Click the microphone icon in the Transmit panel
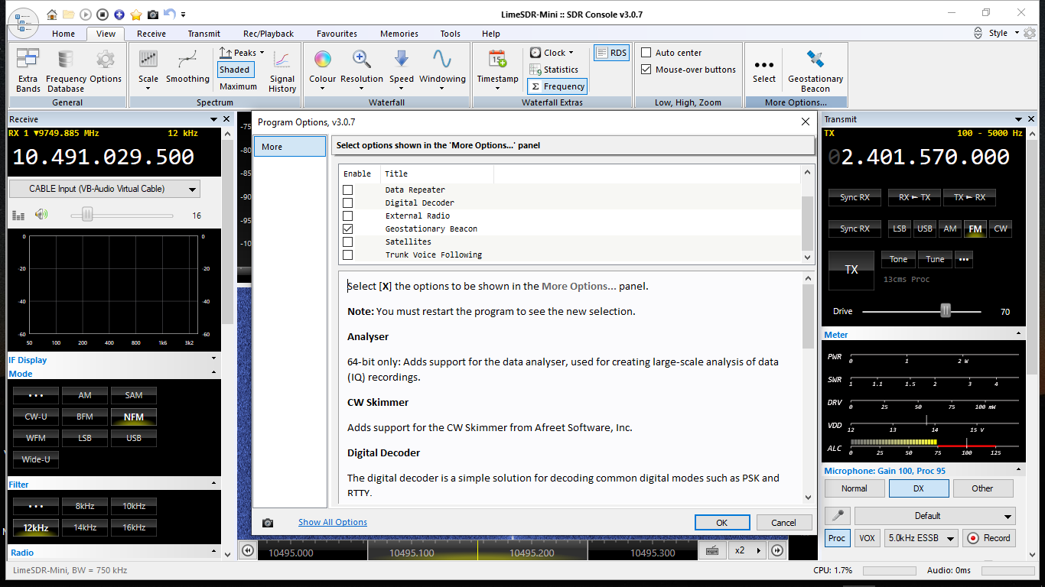This screenshot has width=1045, height=587. (837, 516)
